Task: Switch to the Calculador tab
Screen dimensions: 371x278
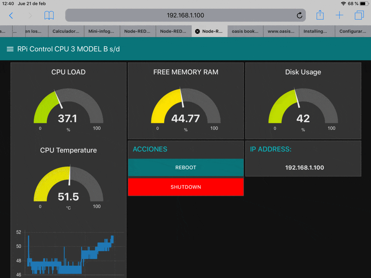Action: coord(66,31)
